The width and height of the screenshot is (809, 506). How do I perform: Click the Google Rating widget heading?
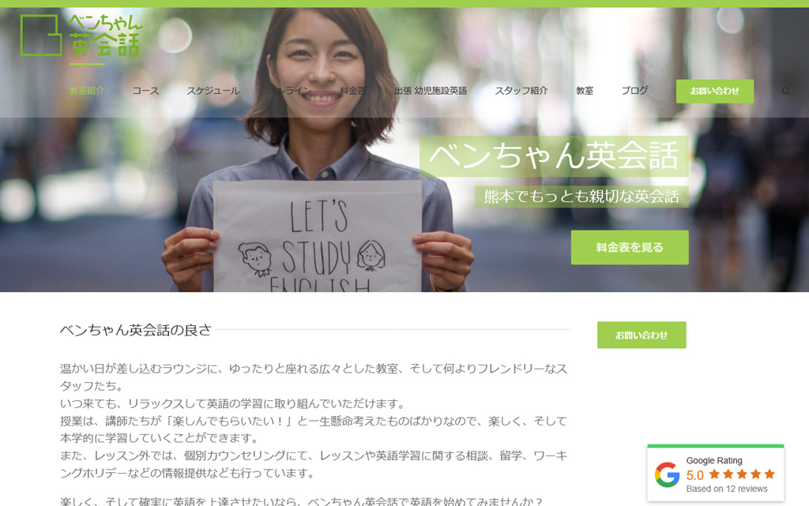(x=714, y=461)
